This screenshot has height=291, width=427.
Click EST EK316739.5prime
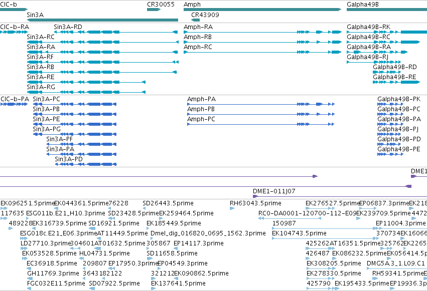click(35, 228)
